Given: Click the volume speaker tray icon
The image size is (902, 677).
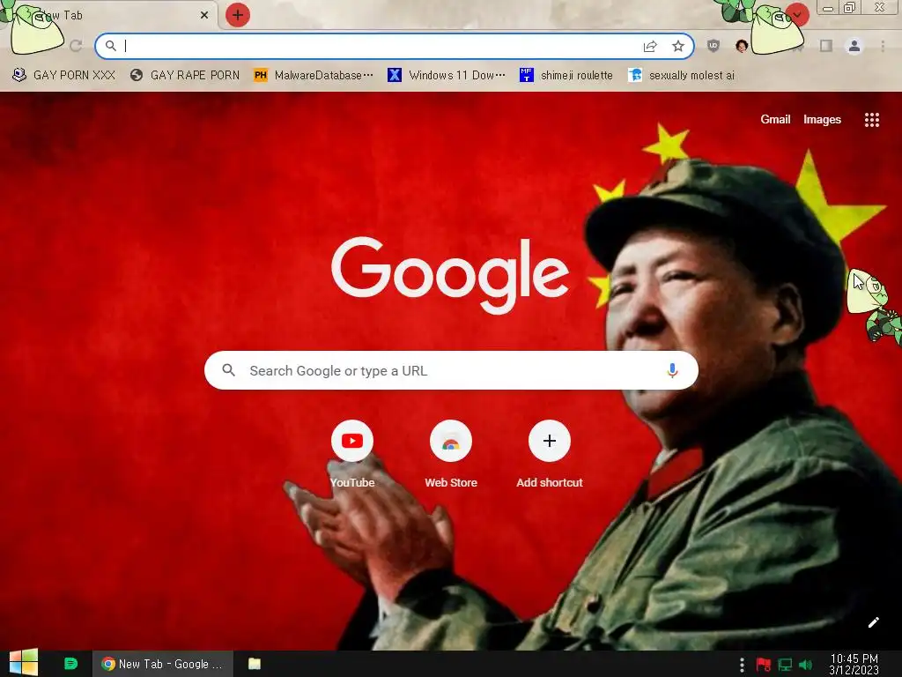Looking at the screenshot, I should click(x=805, y=665).
